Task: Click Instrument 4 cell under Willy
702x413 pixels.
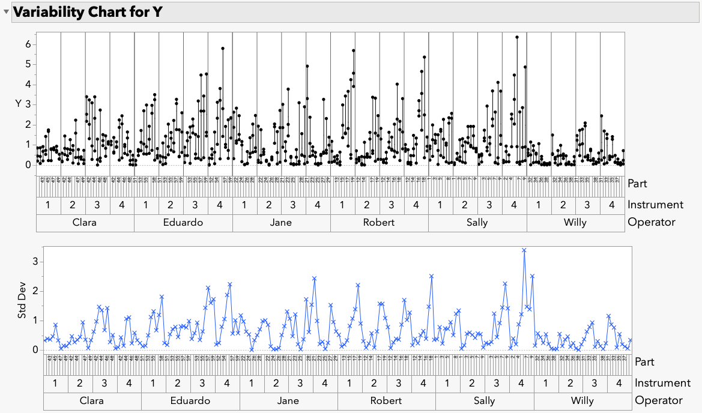Action: [613, 204]
